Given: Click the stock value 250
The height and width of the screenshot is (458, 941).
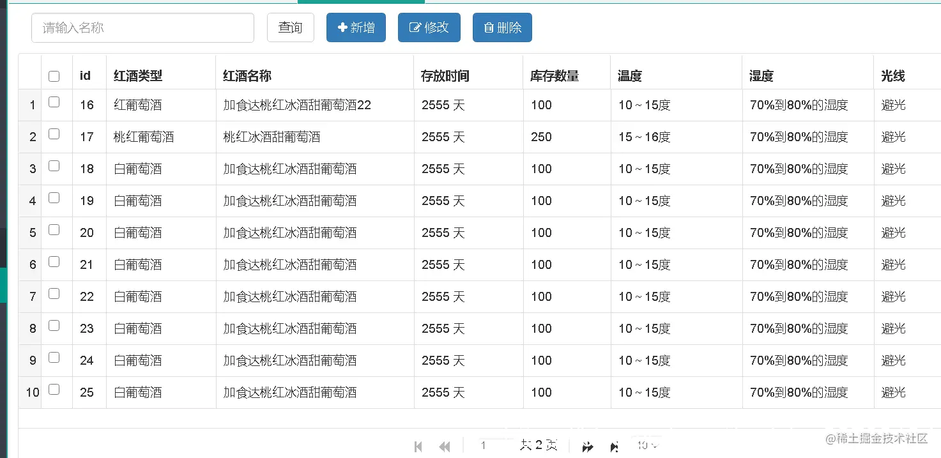Looking at the screenshot, I should pos(541,137).
